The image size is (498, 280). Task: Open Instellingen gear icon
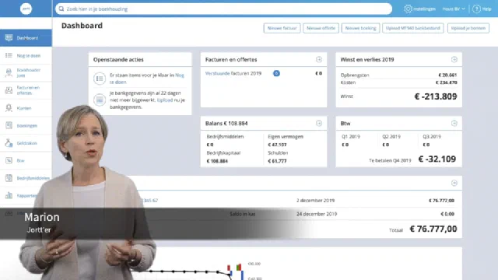(408, 9)
